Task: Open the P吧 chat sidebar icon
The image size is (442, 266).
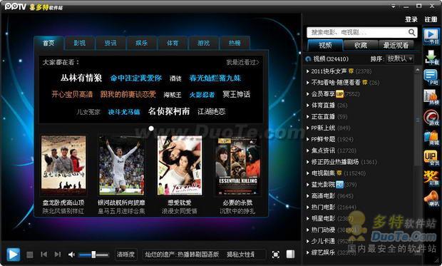Action: click(x=431, y=78)
